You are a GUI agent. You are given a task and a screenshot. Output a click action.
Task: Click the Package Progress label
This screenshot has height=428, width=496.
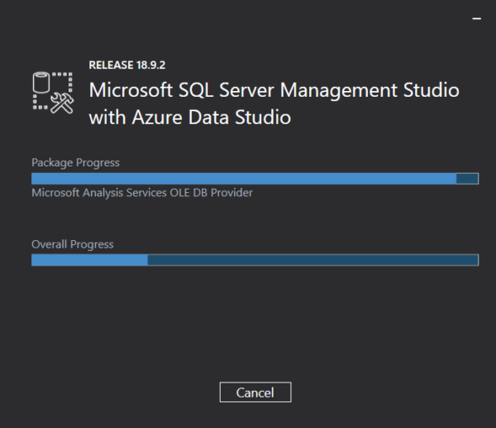(75, 162)
